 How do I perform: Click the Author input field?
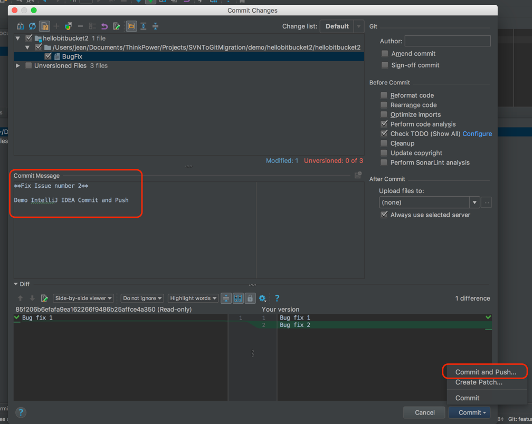(x=448, y=41)
